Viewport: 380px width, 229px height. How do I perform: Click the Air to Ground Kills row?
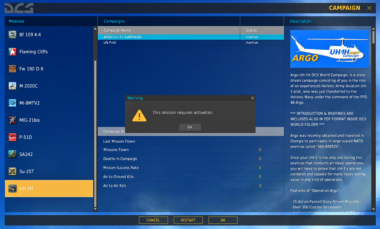click(191, 177)
